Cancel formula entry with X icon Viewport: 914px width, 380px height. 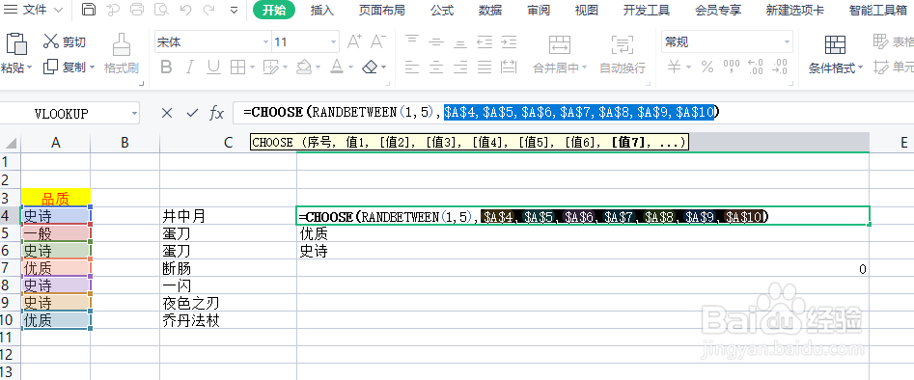coord(167,113)
